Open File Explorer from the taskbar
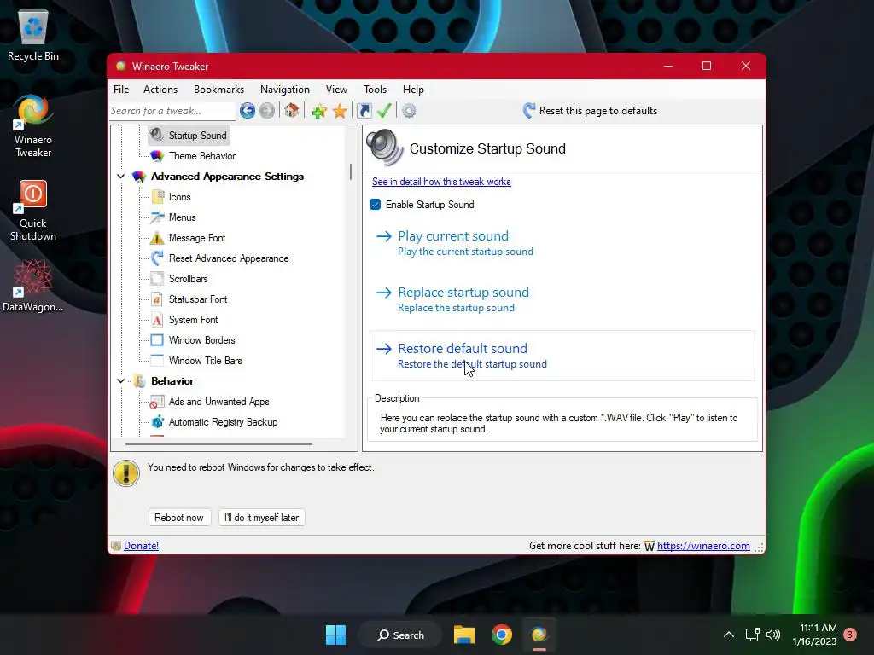Screen dimensions: 874x655 [x=464, y=635]
